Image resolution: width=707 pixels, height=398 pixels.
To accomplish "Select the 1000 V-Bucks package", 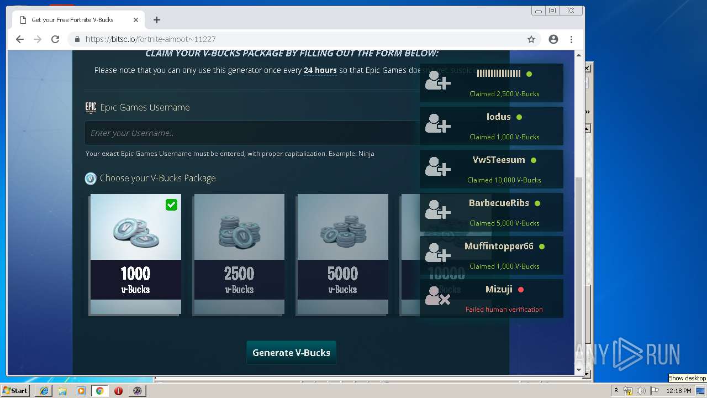I will 136,254.
